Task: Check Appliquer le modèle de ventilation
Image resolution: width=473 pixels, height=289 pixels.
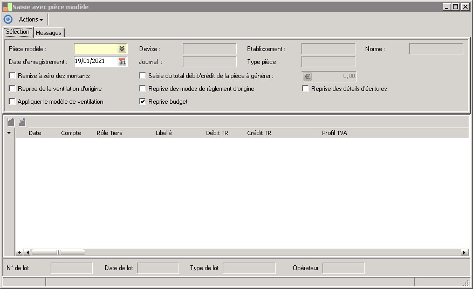Action: click(x=12, y=102)
